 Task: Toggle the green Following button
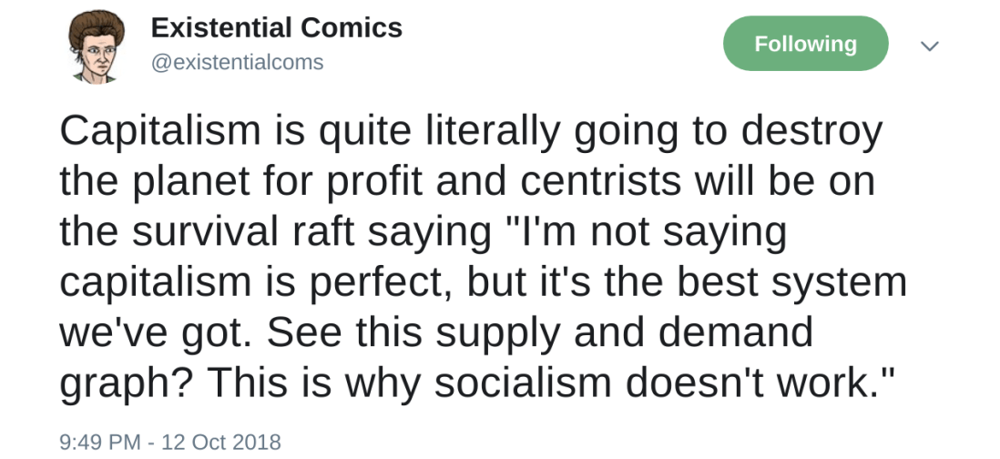coord(805,44)
